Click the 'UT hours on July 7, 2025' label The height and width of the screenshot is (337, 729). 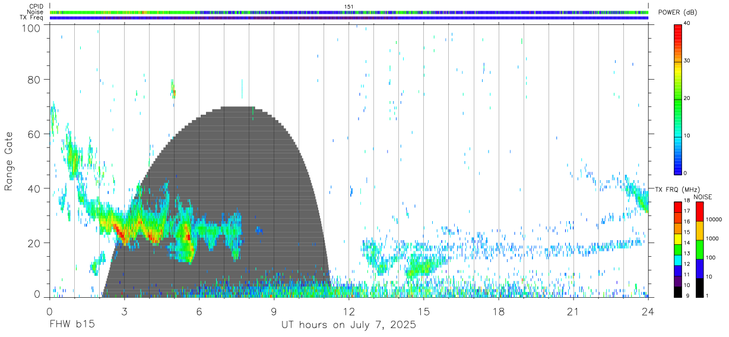348,325
